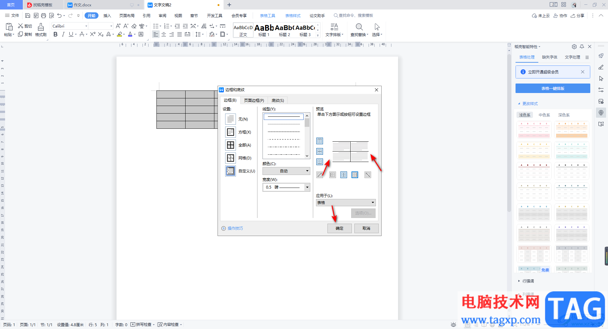The image size is (608, 329).
Task: Click the Collaborate button
Action: (560, 16)
